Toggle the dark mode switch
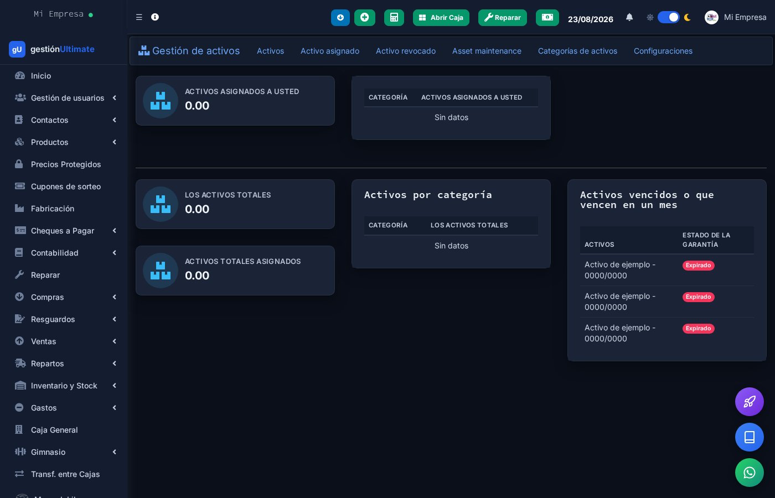The width and height of the screenshot is (775, 498). [669, 17]
